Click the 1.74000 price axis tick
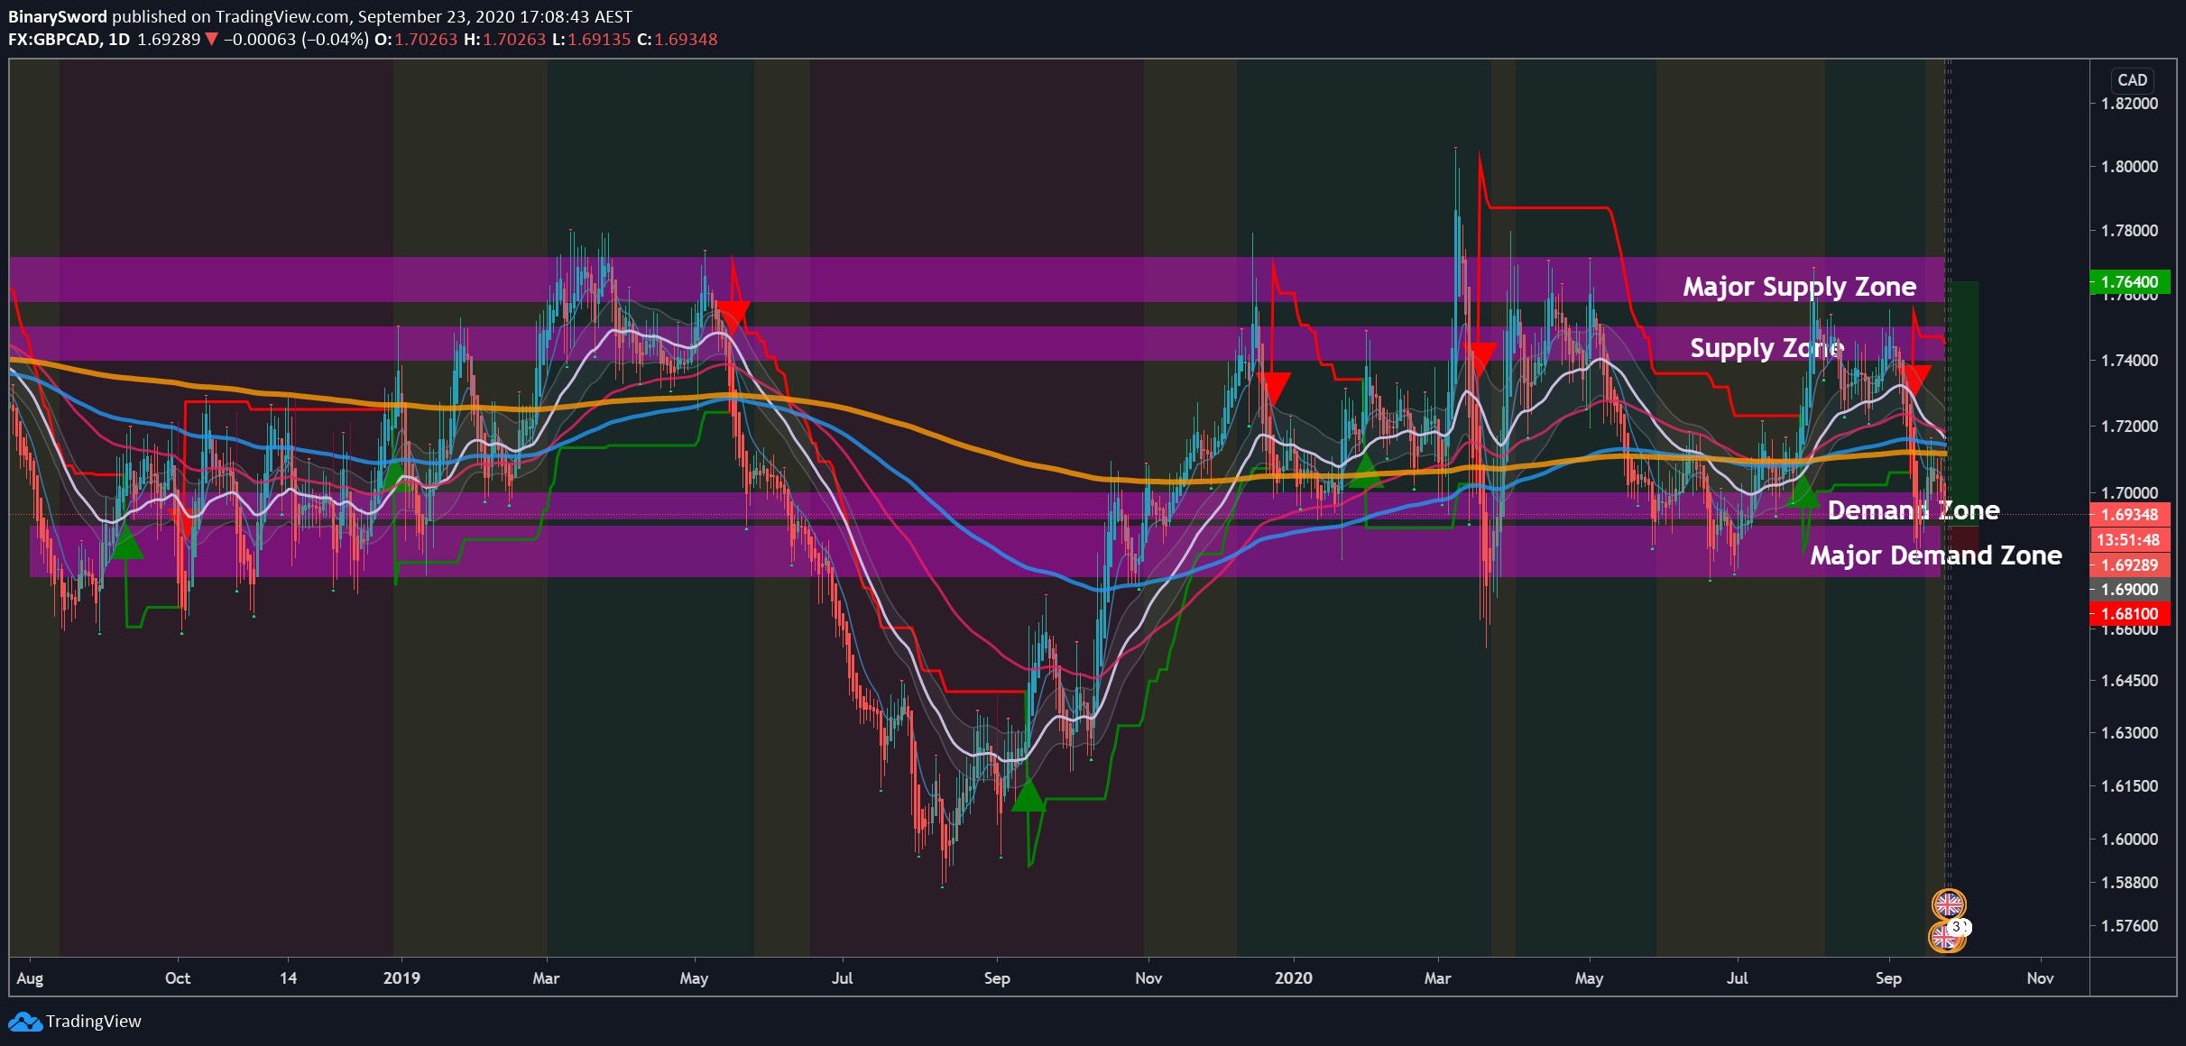The width and height of the screenshot is (2186, 1046). pyautogui.click(x=2130, y=361)
